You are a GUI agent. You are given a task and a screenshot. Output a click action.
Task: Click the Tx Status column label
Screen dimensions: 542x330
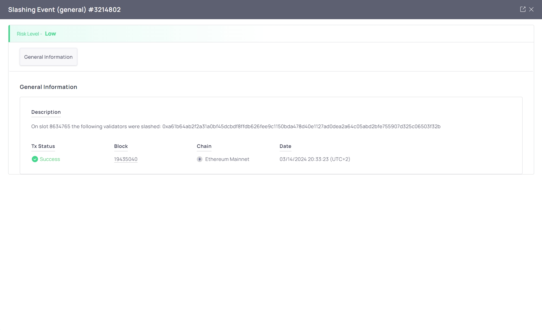pos(43,146)
